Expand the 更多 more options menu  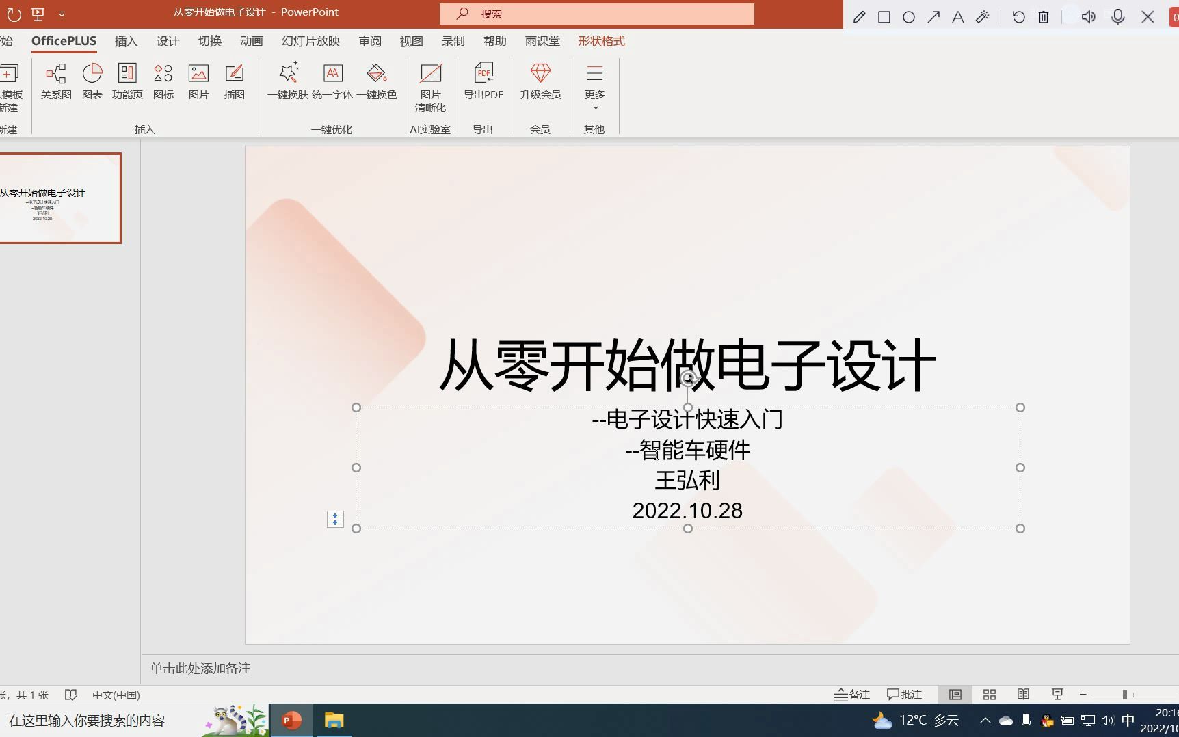click(x=595, y=88)
